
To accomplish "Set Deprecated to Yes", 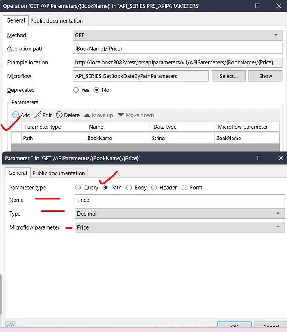I will (76, 90).
